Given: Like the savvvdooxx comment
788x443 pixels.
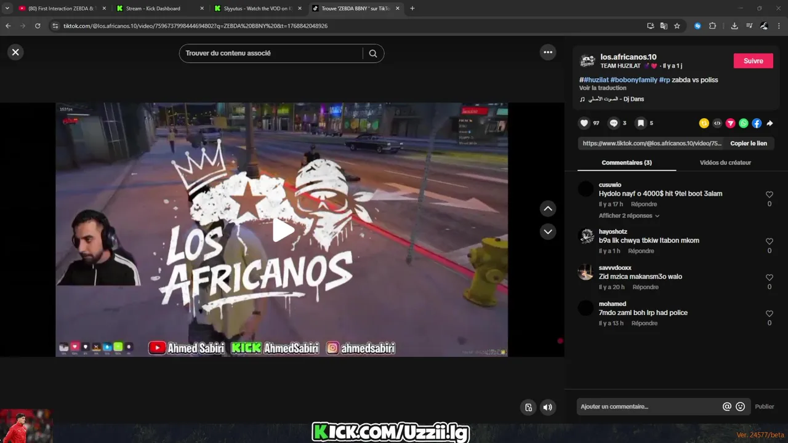Looking at the screenshot, I should coord(769,277).
